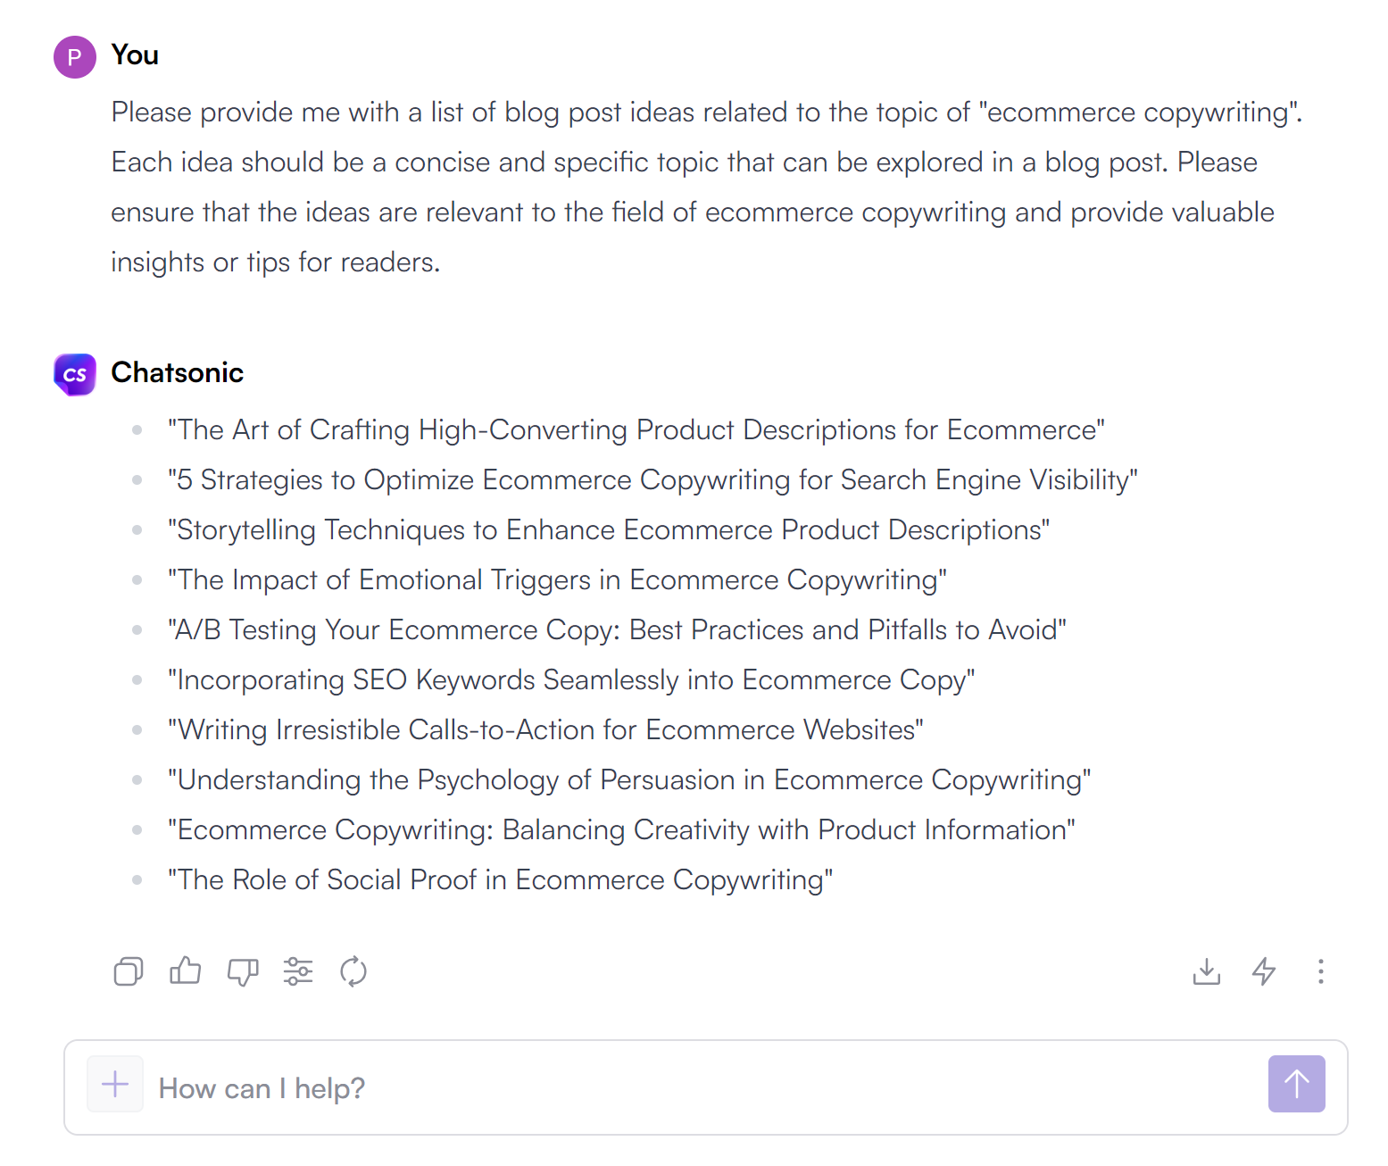Regenerate the Chatsonic response
The image size is (1388, 1166).
(353, 971)
